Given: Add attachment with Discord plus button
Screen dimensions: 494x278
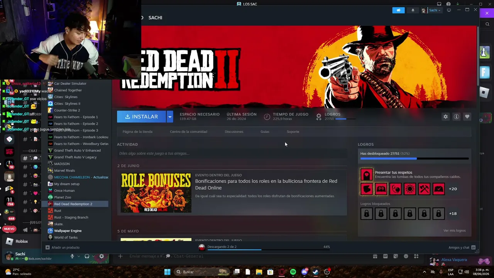Looking at the screenshot, I should click(x=120, y=256).
